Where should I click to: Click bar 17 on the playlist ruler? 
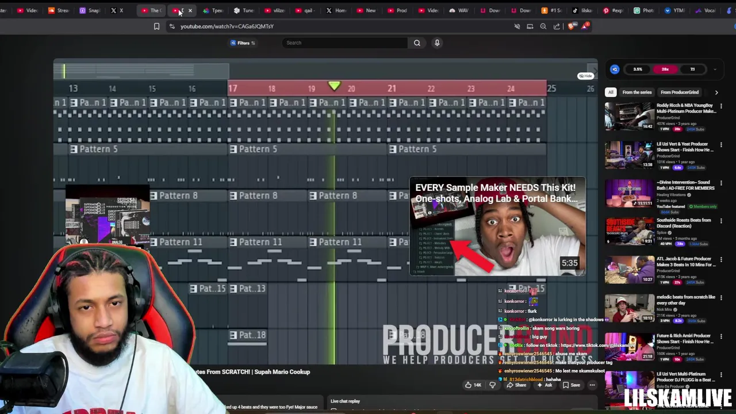coord(232,88)
